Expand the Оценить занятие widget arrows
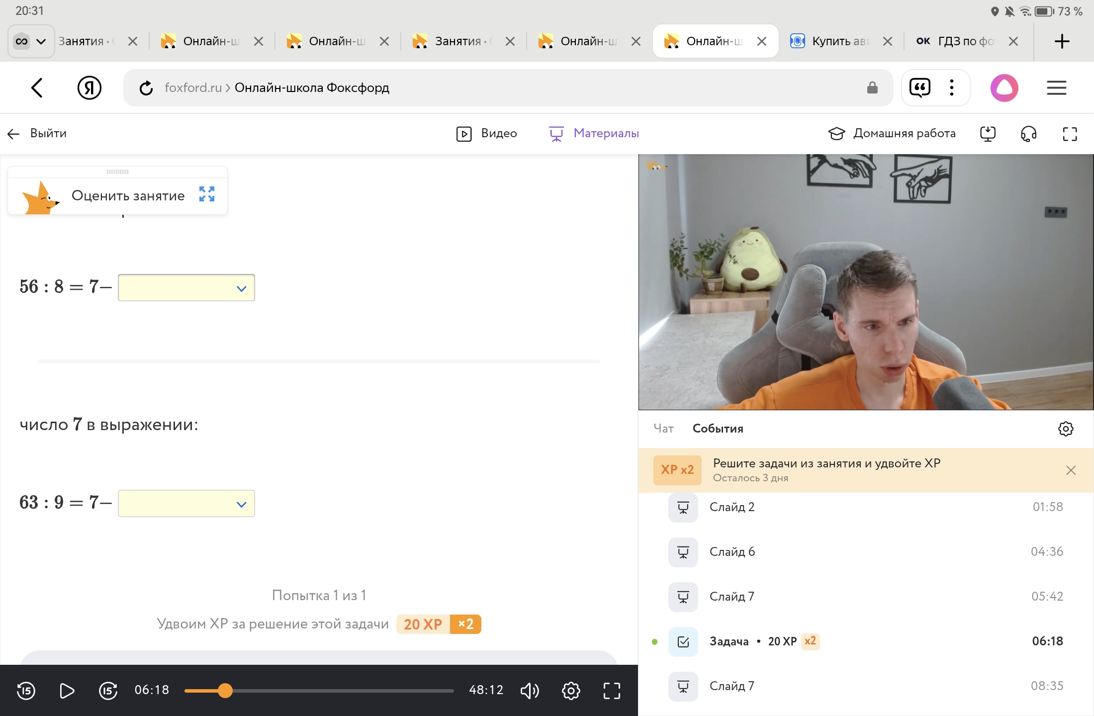Screen dimensions: 1094x716 (207, 194)
